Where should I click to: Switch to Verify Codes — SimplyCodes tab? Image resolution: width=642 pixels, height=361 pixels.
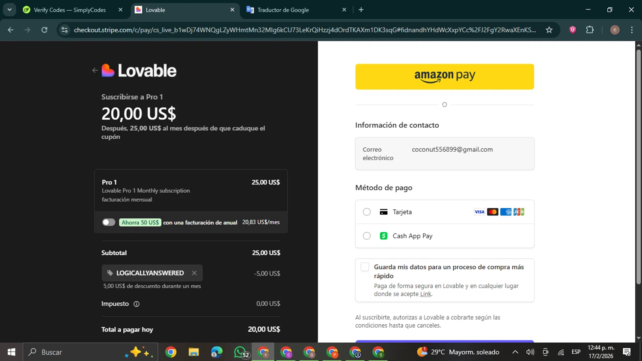coord(69,10)
